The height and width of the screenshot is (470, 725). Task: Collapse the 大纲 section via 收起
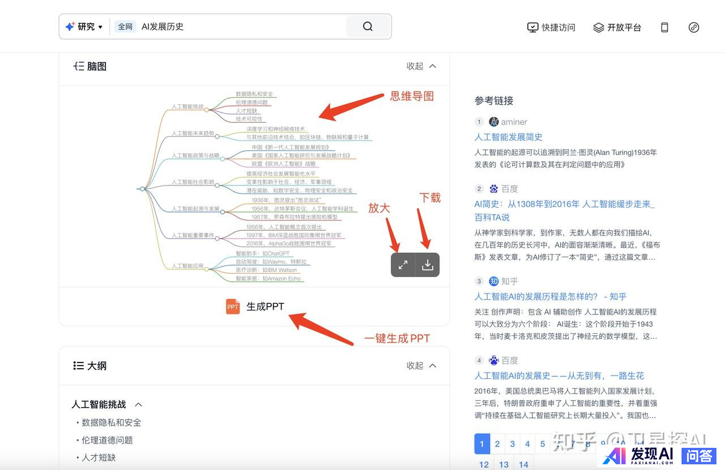[x=421, y=365]
